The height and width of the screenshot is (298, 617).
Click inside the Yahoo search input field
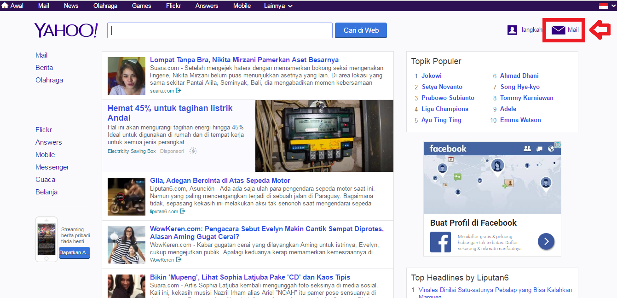219,30
